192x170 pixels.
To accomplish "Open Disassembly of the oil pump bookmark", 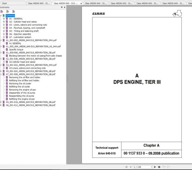I will (x=22, y=93).
